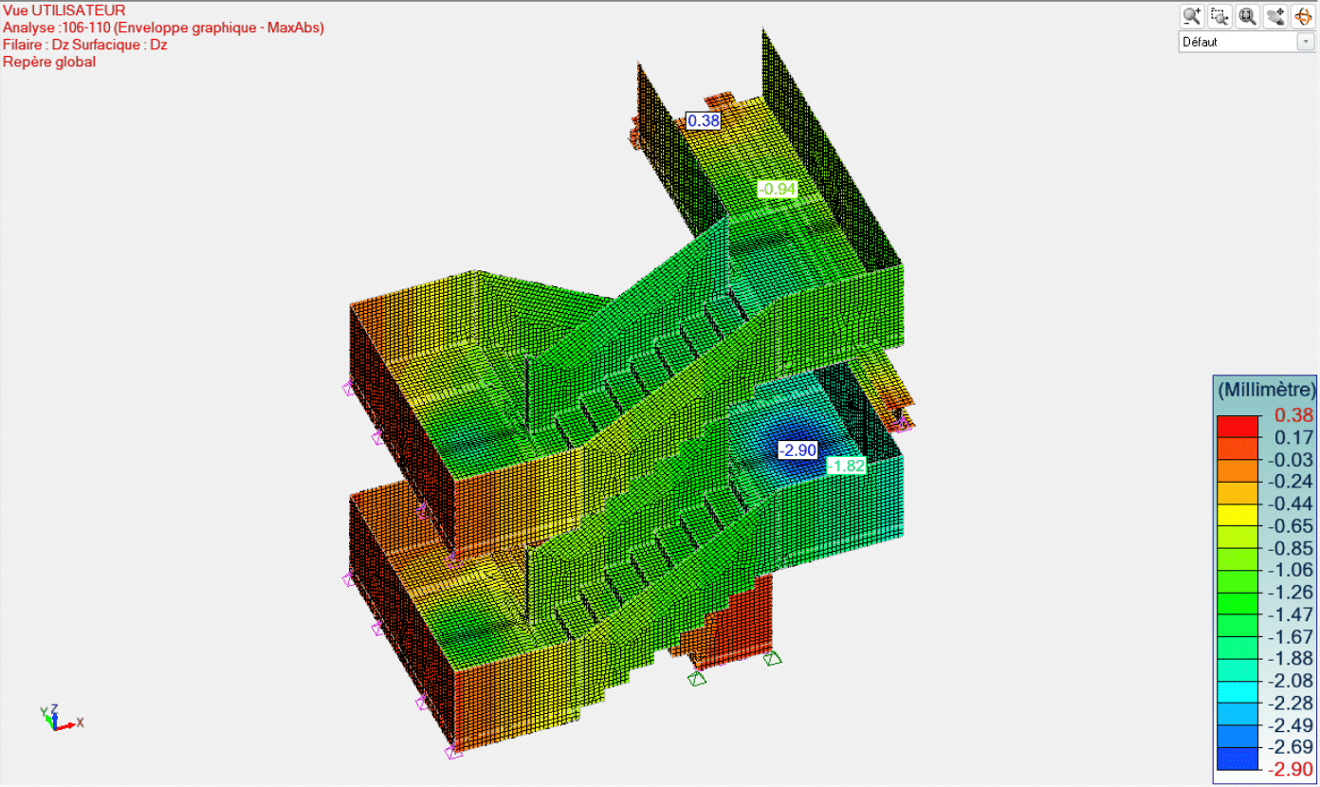Click the Vue UTILISATEUR text
Screen dimensions: 1320x787
tap(64, 10)
